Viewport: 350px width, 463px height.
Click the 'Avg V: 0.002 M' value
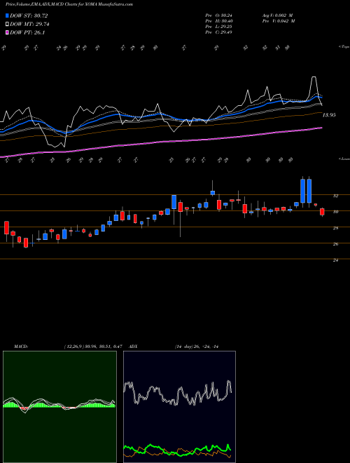click(x=278, y=15)
